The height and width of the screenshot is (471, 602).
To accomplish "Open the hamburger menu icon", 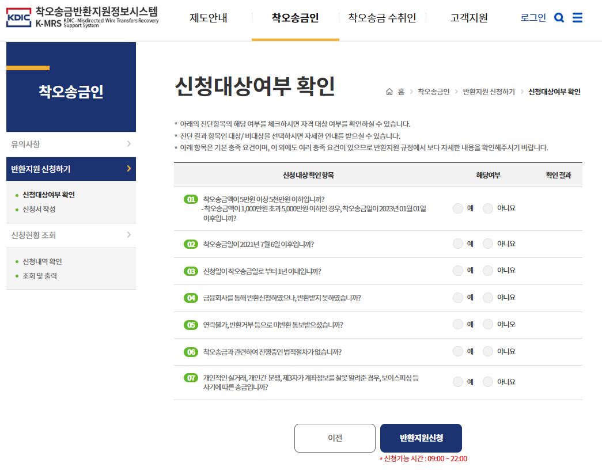I will click(577, 17).
